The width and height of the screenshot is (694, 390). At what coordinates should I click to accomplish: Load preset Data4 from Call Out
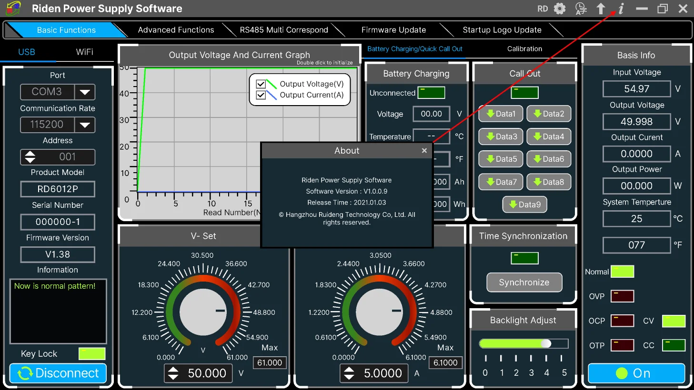click(x=549, y=136)
